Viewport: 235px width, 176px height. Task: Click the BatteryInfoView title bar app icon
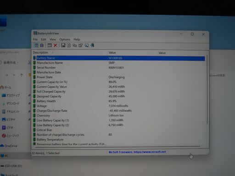click(x=35, y=33)
